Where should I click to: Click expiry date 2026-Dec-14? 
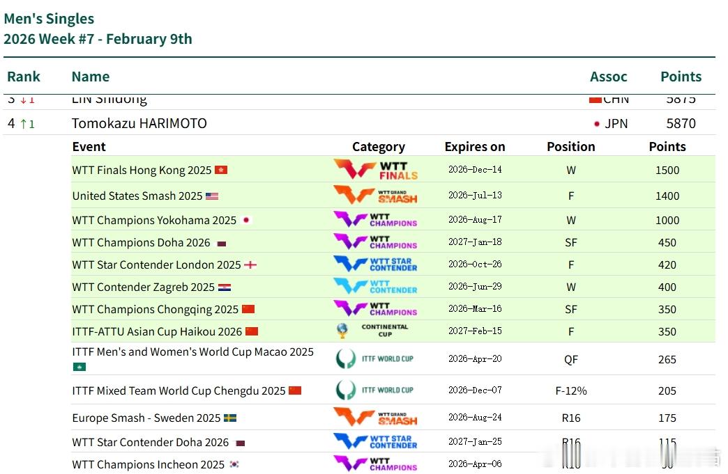(475, 170)
